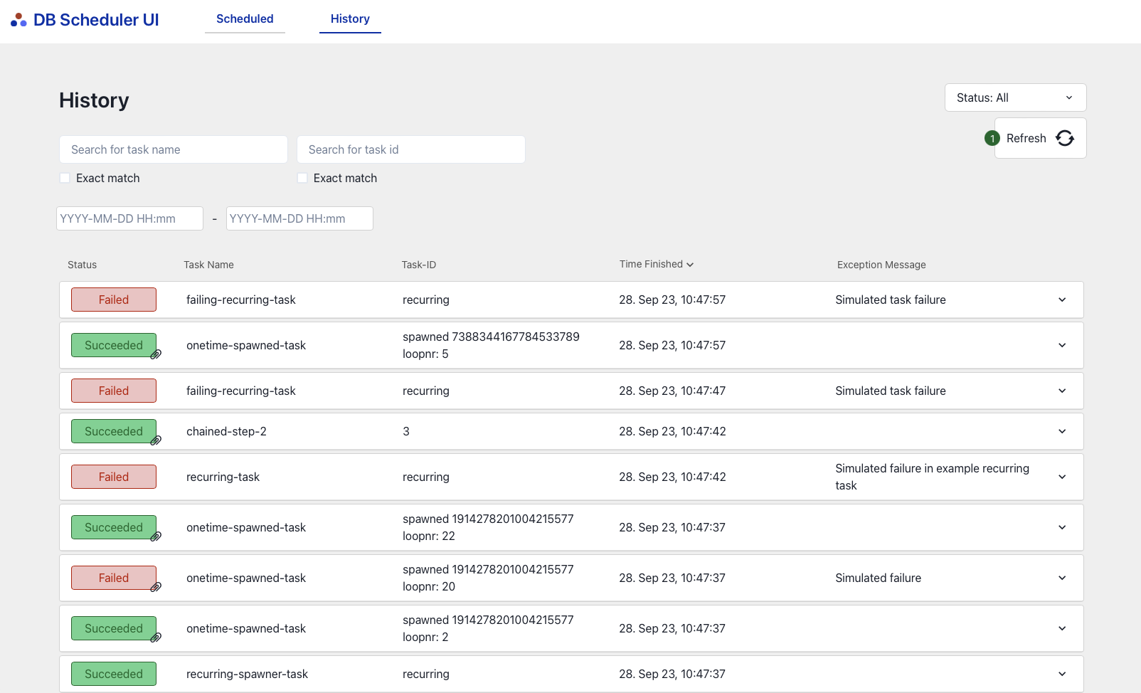1141x693 pixels.
Task: Click Succeeded badge on loopnr 2 row
Action: tap(114, 628)
